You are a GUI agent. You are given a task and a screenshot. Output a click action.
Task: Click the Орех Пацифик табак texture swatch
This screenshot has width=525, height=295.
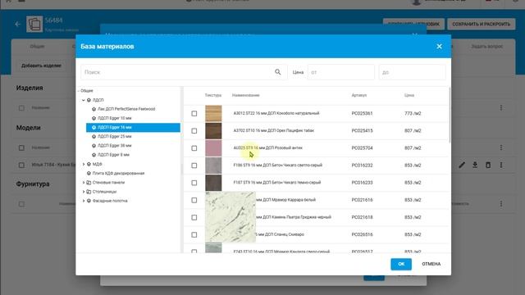coord(213,131)
